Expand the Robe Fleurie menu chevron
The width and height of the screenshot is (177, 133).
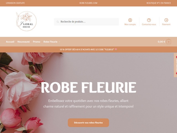59,42
